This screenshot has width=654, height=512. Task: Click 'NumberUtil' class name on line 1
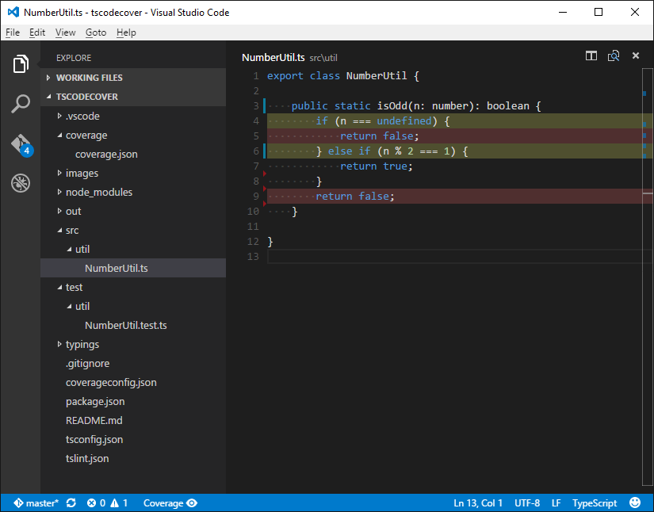[377, 76]
